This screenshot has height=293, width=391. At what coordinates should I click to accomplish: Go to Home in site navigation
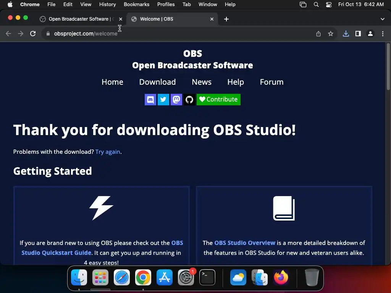coord(113,82)
